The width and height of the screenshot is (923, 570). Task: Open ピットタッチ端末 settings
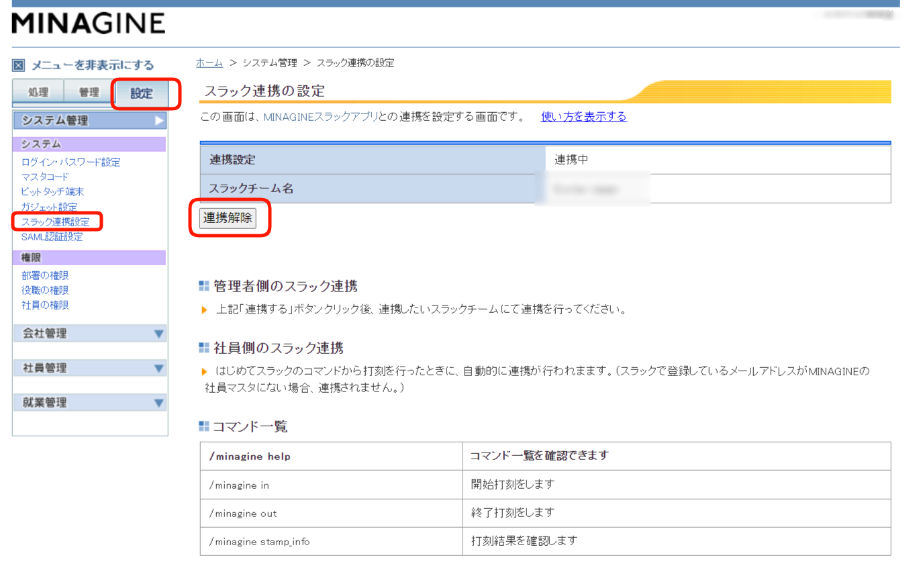53,191
